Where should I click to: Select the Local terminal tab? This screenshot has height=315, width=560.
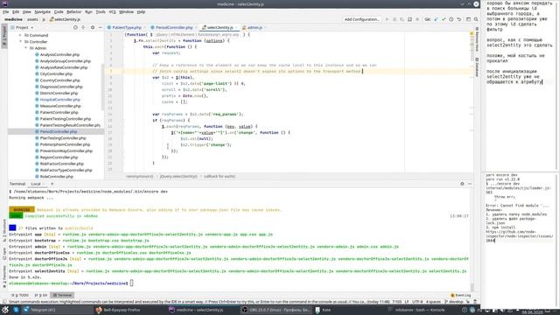[x=36, y=184]
